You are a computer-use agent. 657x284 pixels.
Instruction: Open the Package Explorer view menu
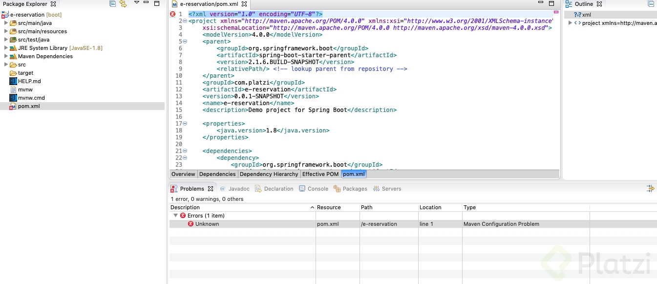click(137, 3)
